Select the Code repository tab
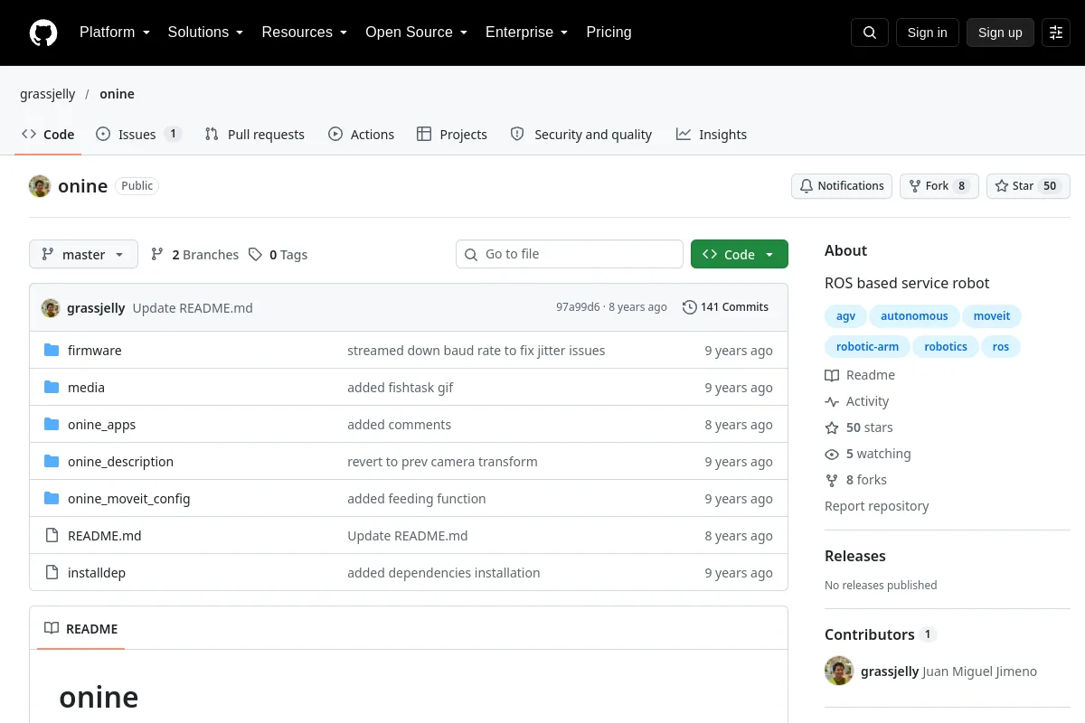Viewport: 1085px width, 723px height. [48, 135]
